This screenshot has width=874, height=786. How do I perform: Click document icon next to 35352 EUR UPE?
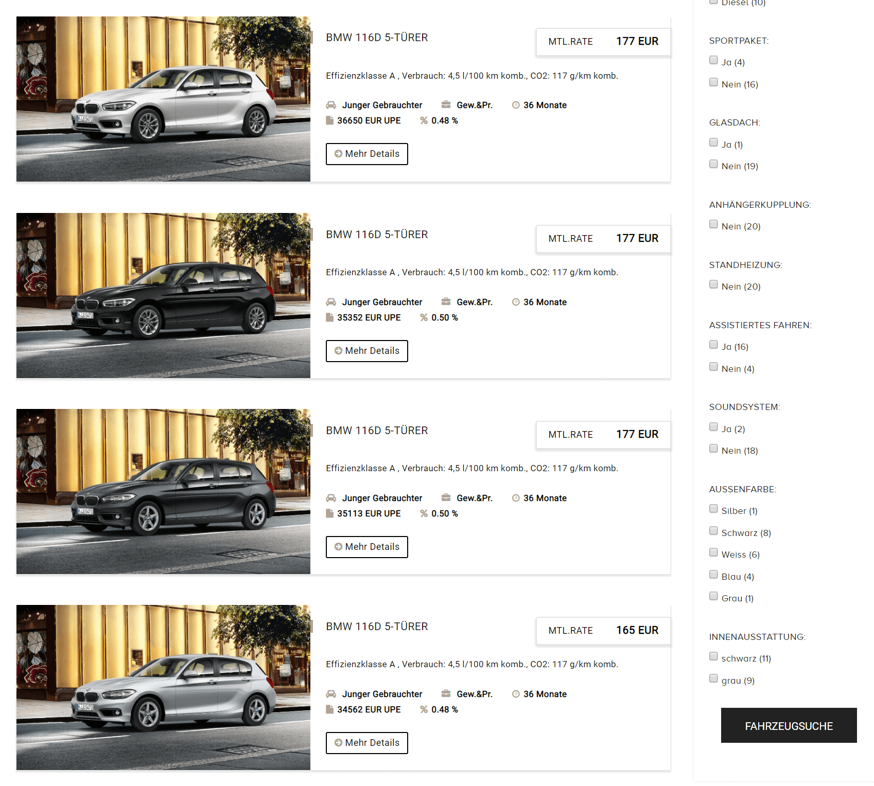click(x=329, y=317)
